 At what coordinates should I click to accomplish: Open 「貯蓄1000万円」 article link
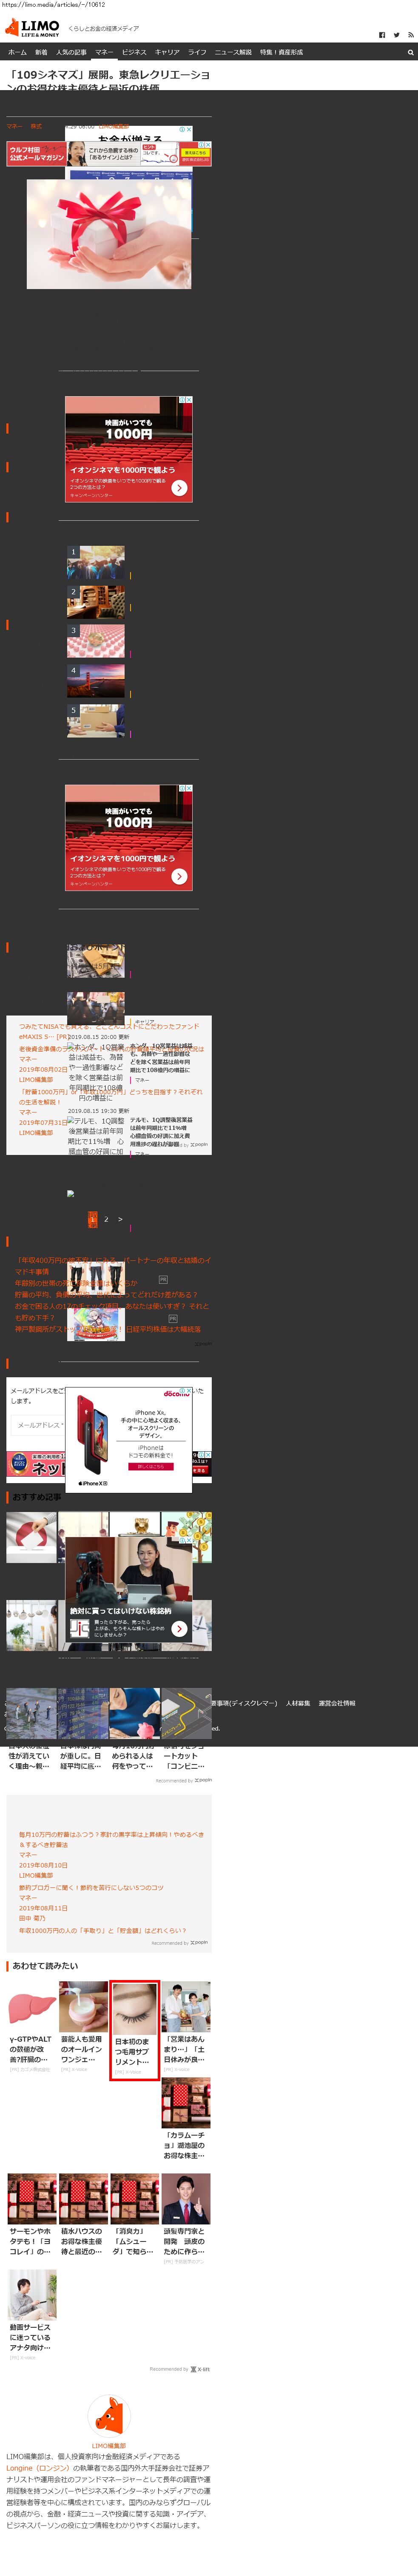click(x=110, y=1097)
